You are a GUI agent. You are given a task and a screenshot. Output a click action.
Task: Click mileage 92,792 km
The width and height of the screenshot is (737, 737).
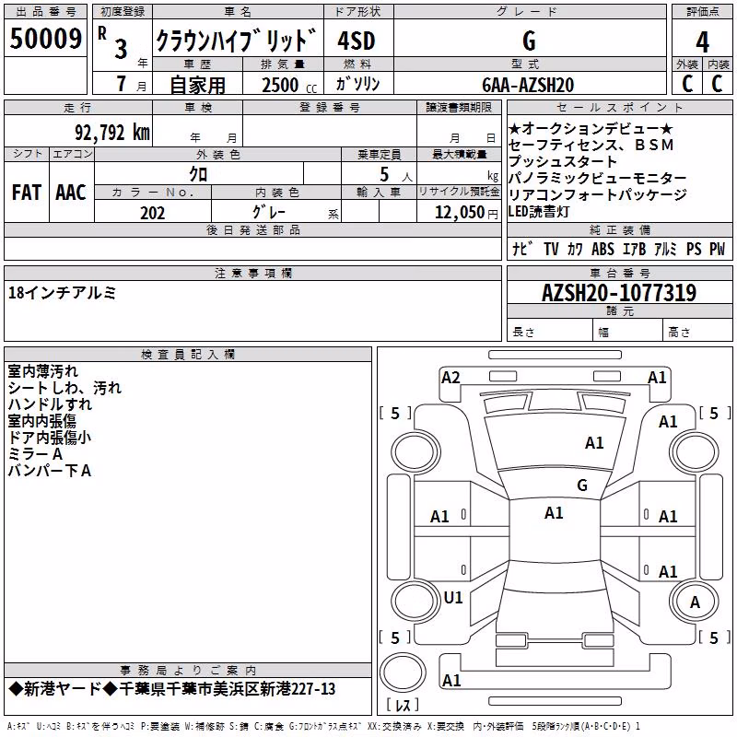112,133
